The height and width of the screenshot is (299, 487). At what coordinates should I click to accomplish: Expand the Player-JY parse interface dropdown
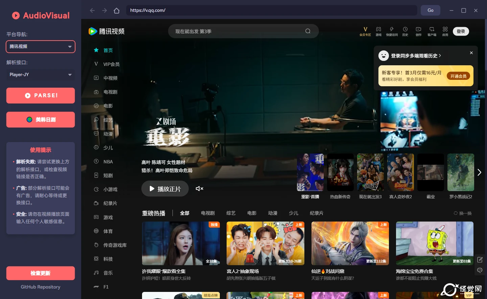click(x=41, y=75)
